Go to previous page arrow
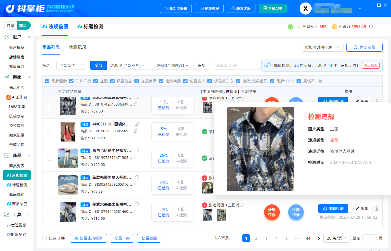Screen dimensions: 391x251 236,238
